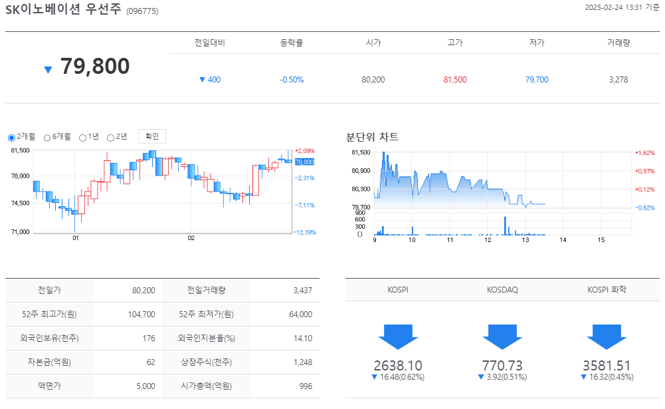665x409 pixels.
Task: Click the KOSPI 화학 index header
Action: [607, 290]
